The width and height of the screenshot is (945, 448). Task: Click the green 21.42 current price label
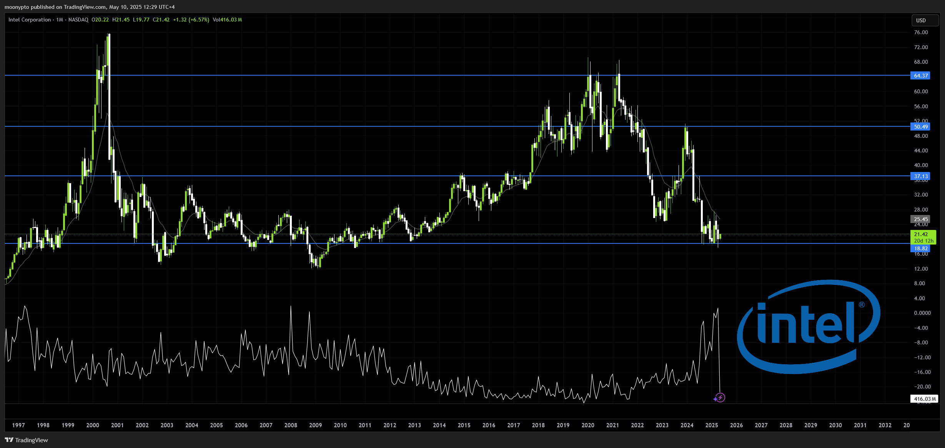[923, 237]
